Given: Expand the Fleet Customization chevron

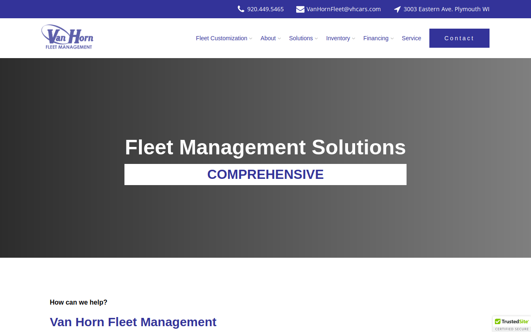Looking at the screenshot, I should coord(251,39).
